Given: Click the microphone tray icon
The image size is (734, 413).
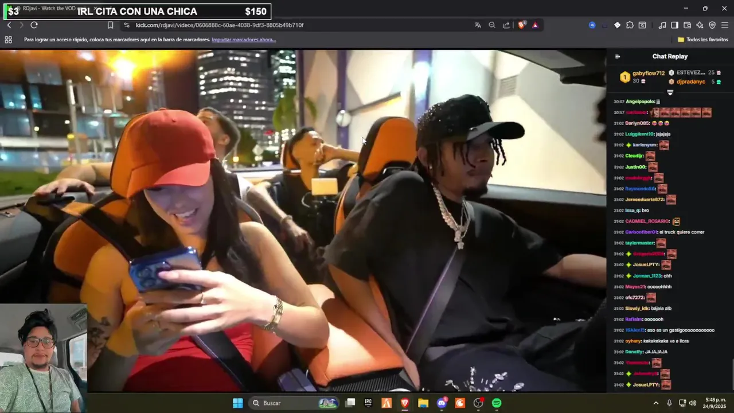Looking at the screenshot, I should 669,403.
